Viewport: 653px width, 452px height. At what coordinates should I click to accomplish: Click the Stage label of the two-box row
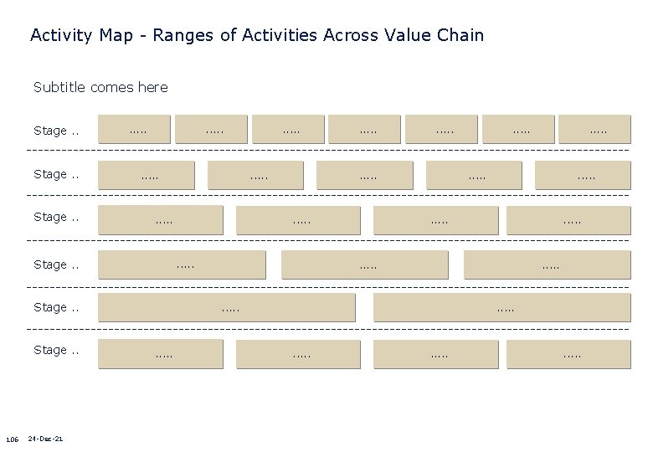[x=56, y=307]
